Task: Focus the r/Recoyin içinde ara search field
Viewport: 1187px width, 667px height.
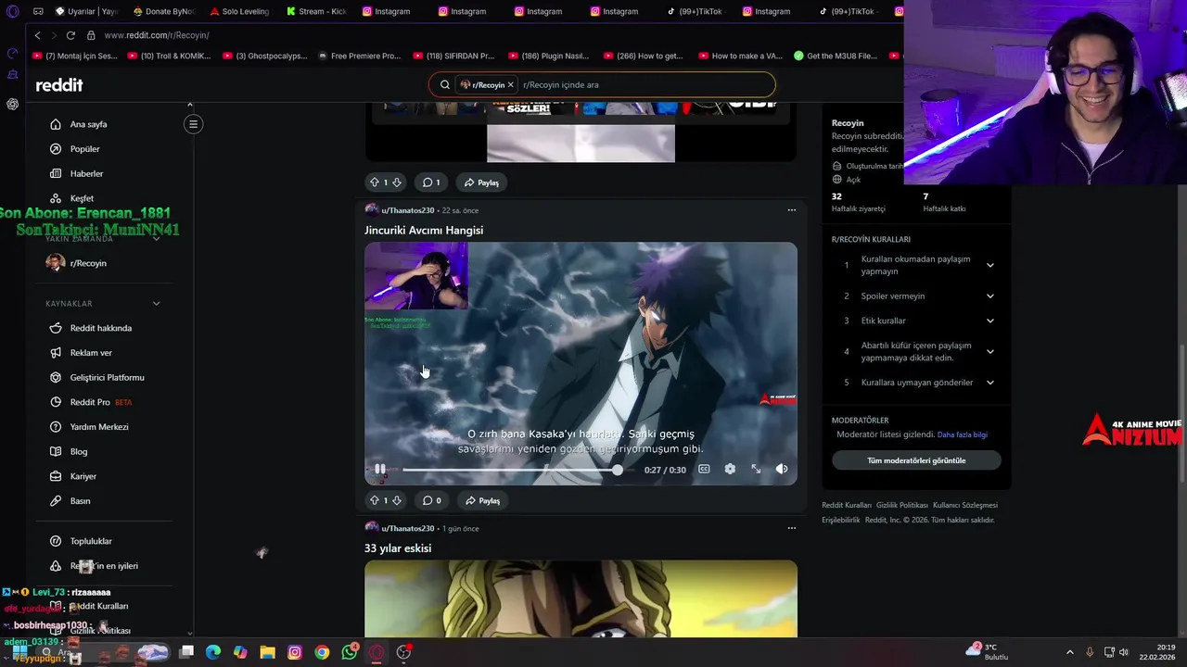Action: tap(645, 84)
